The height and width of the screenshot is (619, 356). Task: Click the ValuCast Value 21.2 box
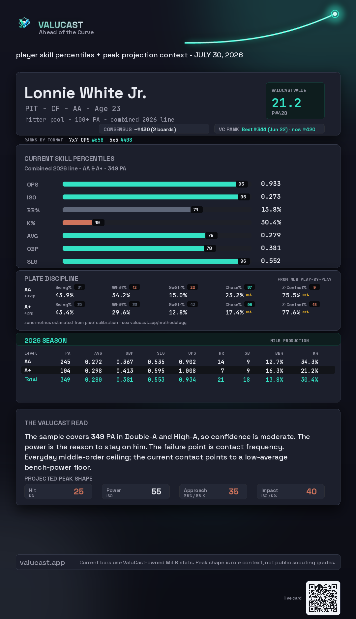click(x=295, y=101)
